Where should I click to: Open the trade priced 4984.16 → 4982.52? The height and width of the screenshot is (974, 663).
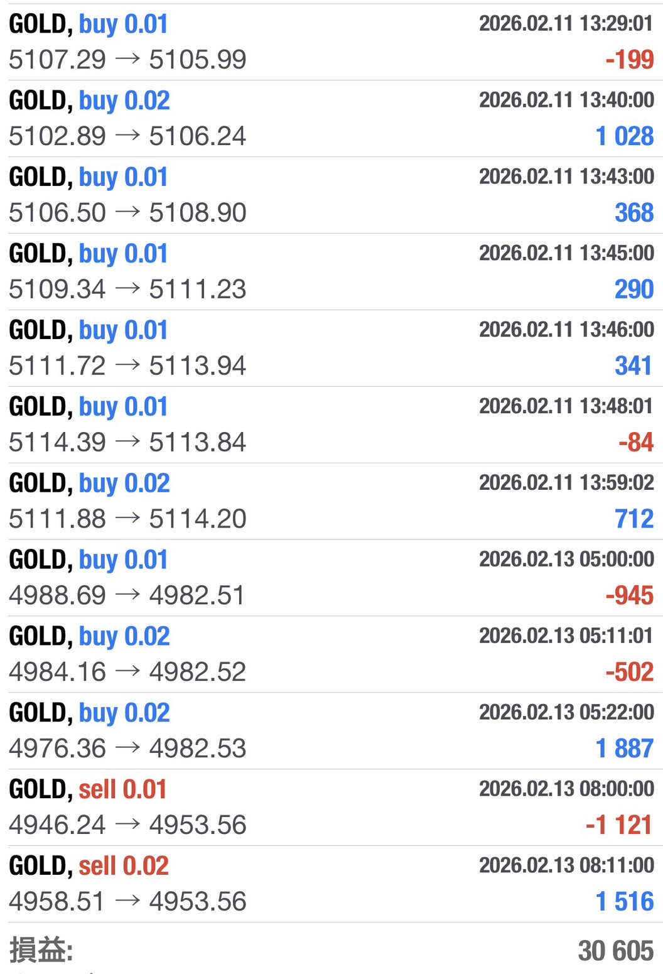pos(127,673)
